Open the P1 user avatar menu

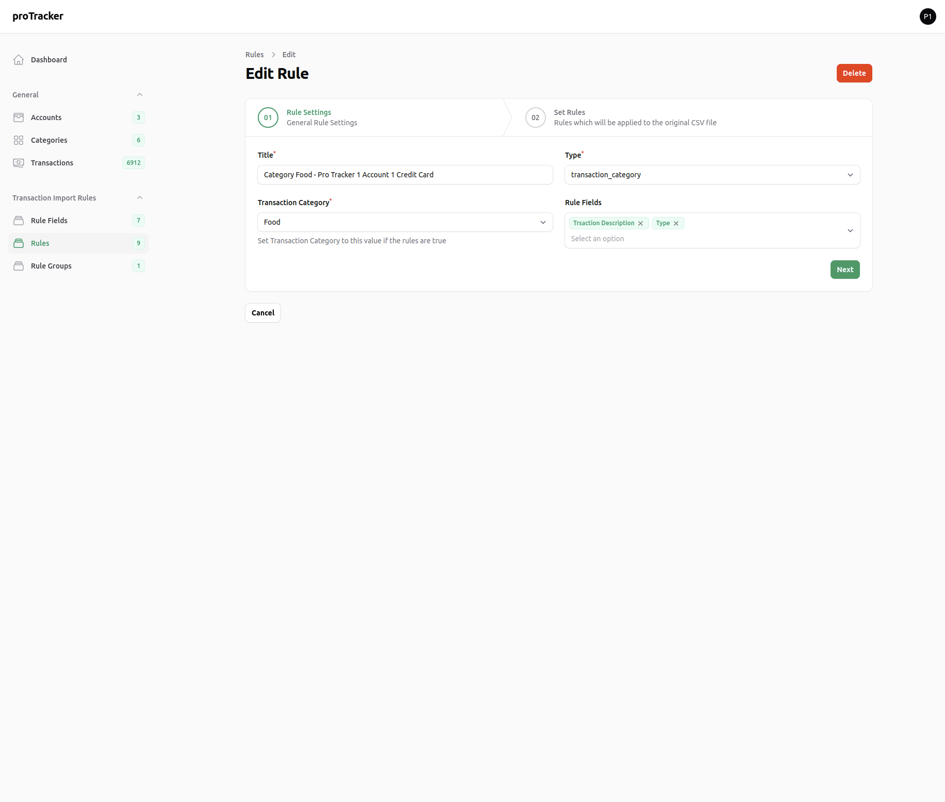[x=927, y=16]
